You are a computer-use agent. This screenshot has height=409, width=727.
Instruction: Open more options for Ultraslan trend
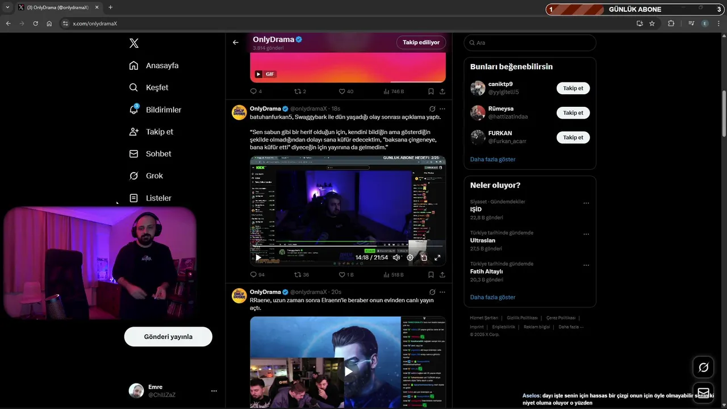pyautogui.click(x=586, y=234)
